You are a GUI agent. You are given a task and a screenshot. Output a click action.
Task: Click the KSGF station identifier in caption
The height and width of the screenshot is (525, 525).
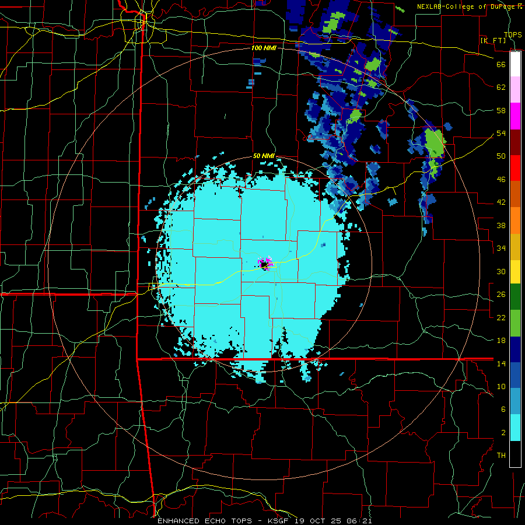278,521
